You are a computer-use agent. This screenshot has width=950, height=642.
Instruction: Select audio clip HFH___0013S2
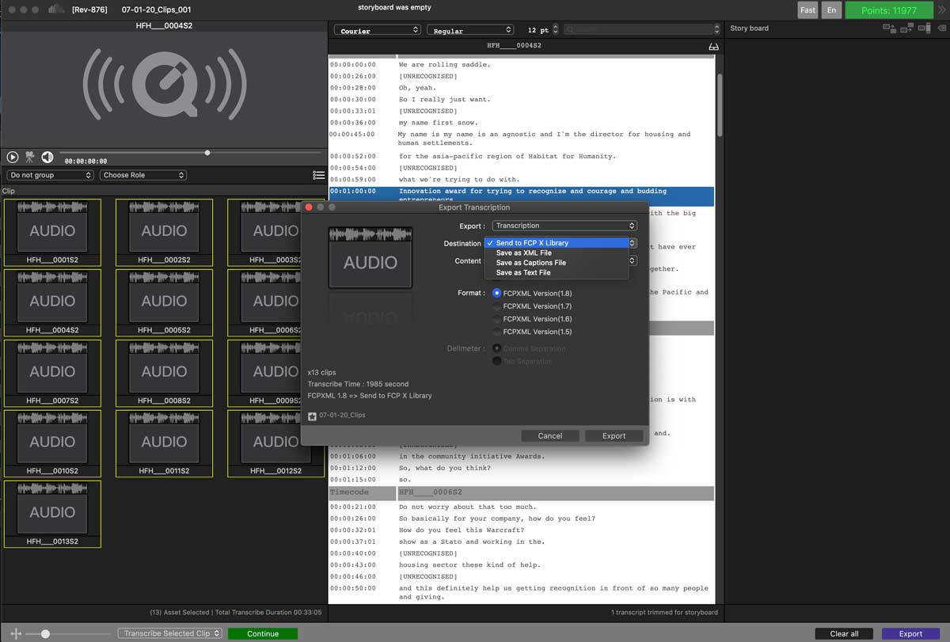tap(52, 513)
